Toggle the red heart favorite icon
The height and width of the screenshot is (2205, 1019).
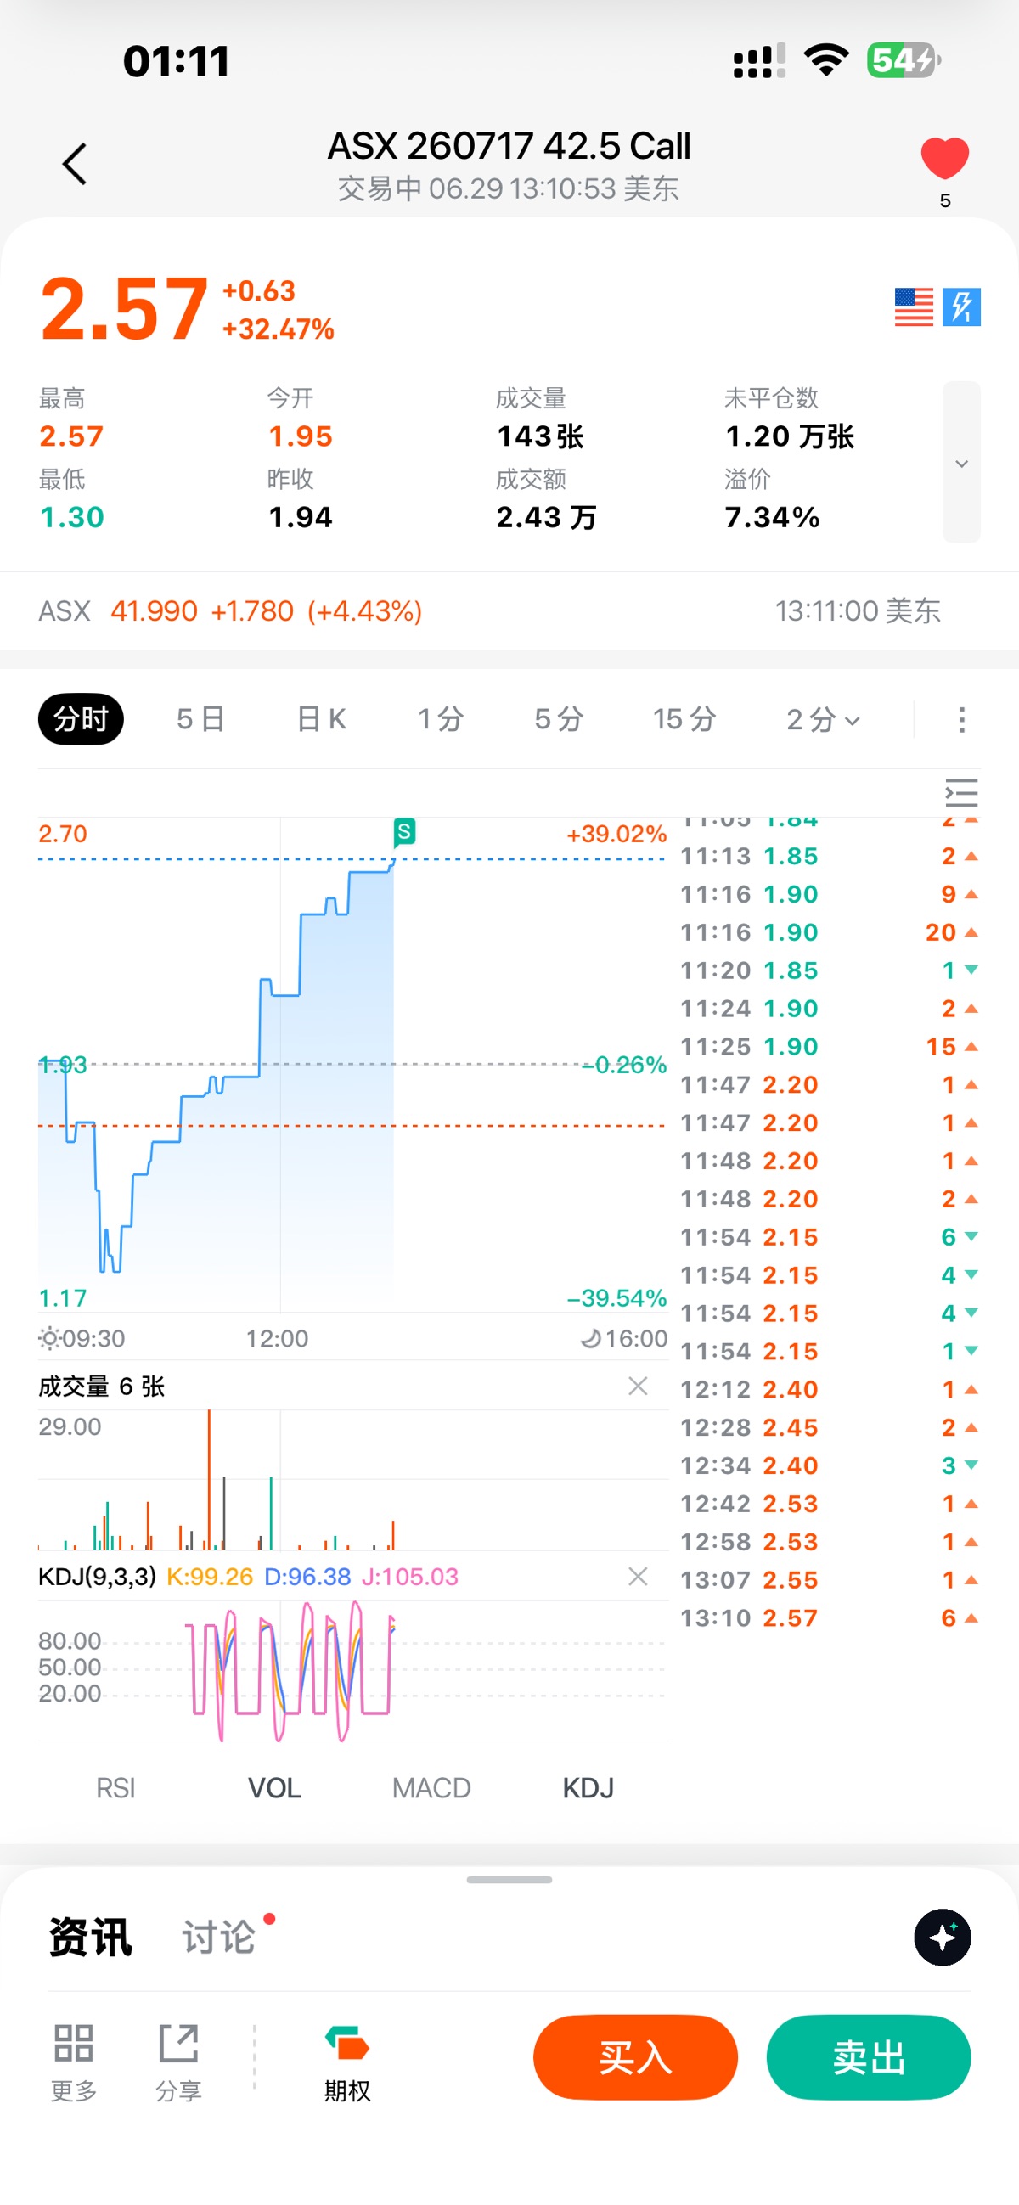944,158
